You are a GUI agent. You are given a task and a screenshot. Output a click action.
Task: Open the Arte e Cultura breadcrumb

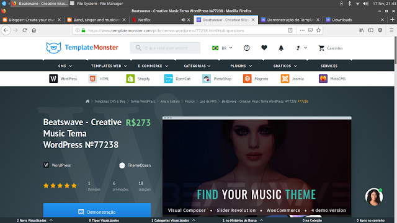[170, 101]
